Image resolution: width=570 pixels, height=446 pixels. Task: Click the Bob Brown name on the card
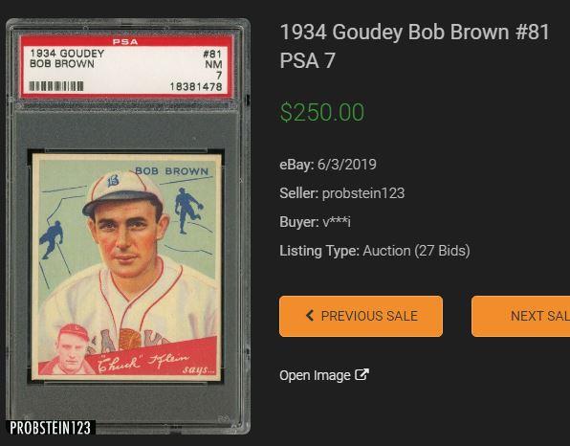[171, 171]
